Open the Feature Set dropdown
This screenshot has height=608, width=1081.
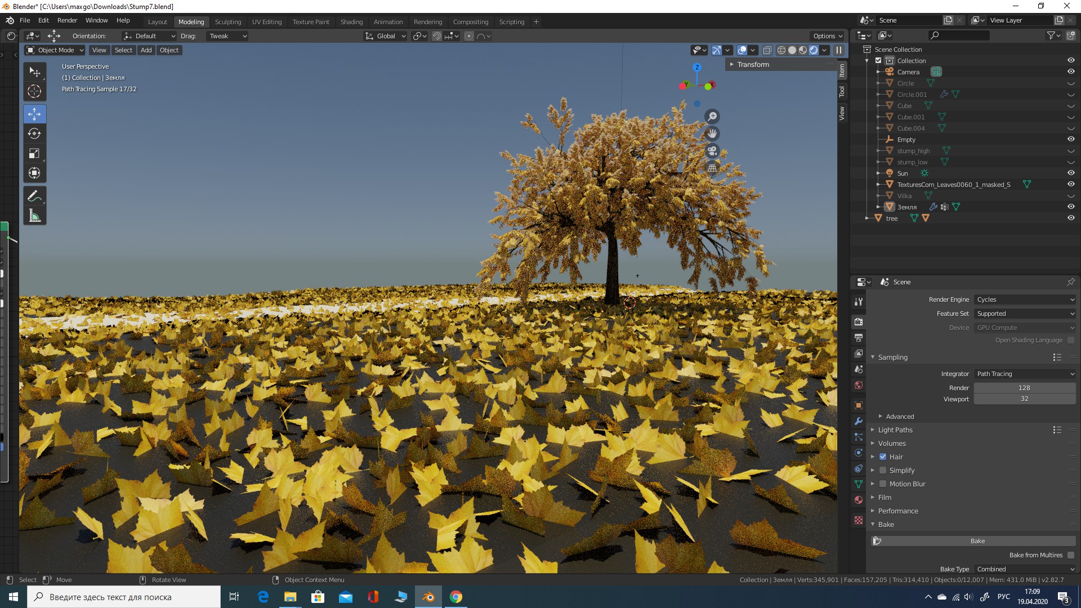[1025, 314]
